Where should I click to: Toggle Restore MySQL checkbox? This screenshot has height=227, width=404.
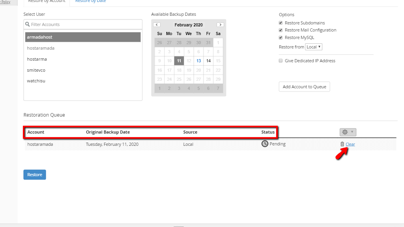[x=281, y=37]
